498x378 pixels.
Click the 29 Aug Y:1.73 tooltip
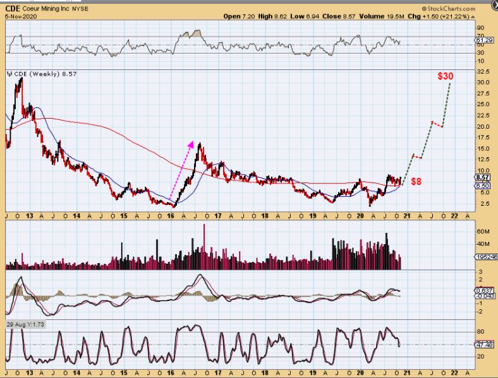pyautogui.click(x=25, y=324)
